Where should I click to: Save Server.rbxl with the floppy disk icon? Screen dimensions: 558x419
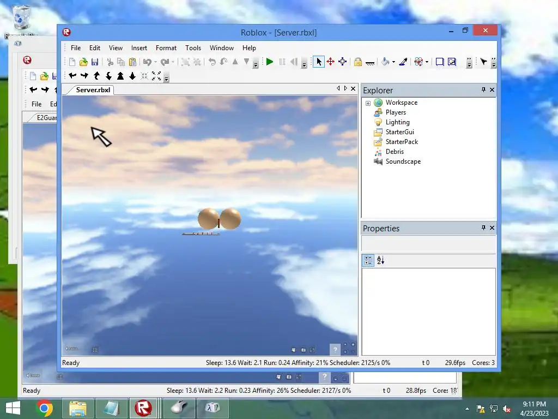[x=95, y=62]
